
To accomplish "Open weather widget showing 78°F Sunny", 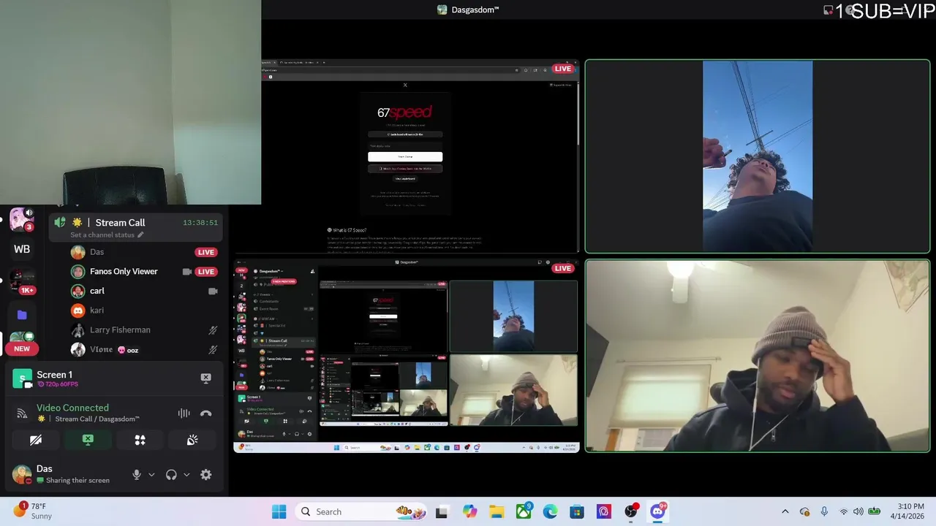I will coord(33,511).
